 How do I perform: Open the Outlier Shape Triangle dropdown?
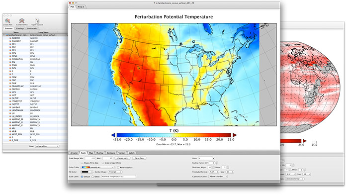115,172
